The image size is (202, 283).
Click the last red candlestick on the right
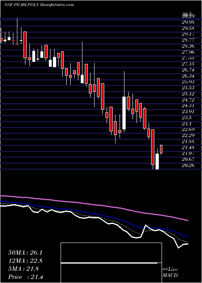[161, 149]
